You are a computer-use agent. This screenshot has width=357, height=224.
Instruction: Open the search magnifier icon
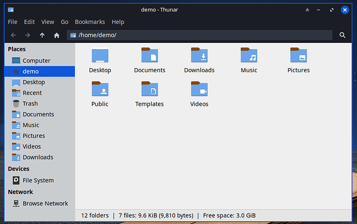point(343,35)
